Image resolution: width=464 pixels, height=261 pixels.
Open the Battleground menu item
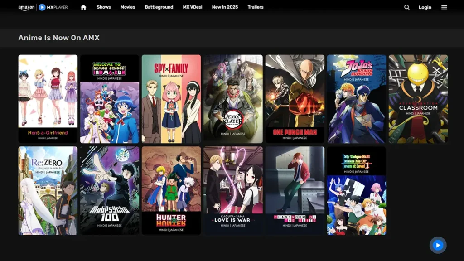click(159, 7)
